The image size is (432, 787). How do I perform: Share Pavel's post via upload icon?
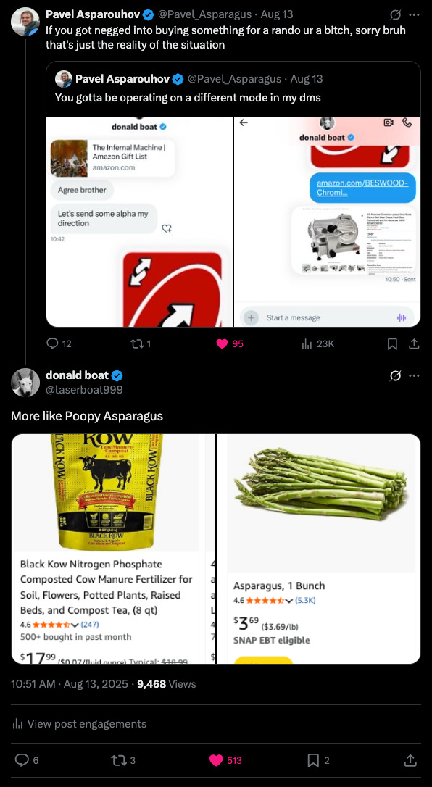click(415, 343)
